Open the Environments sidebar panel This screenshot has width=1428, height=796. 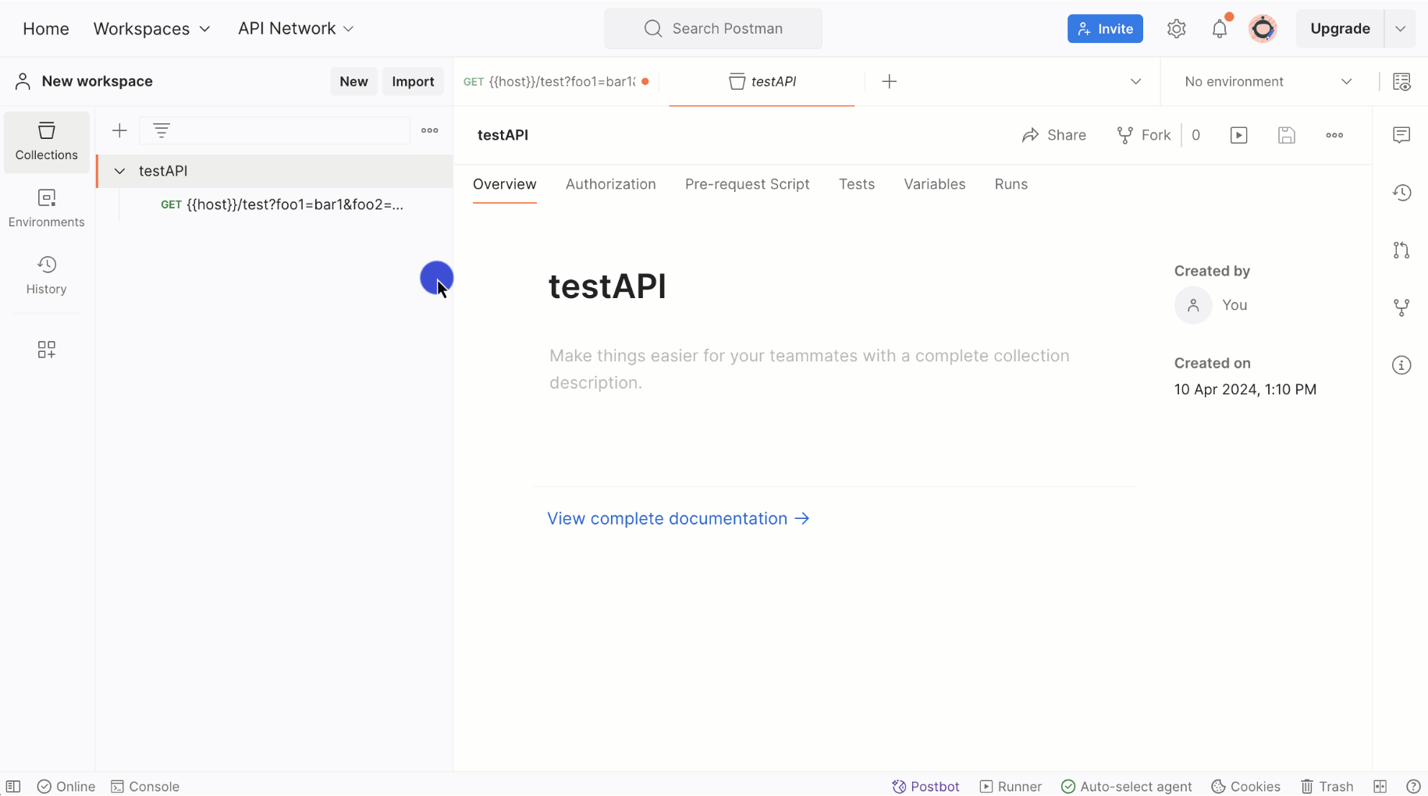[x=46, y=208]
